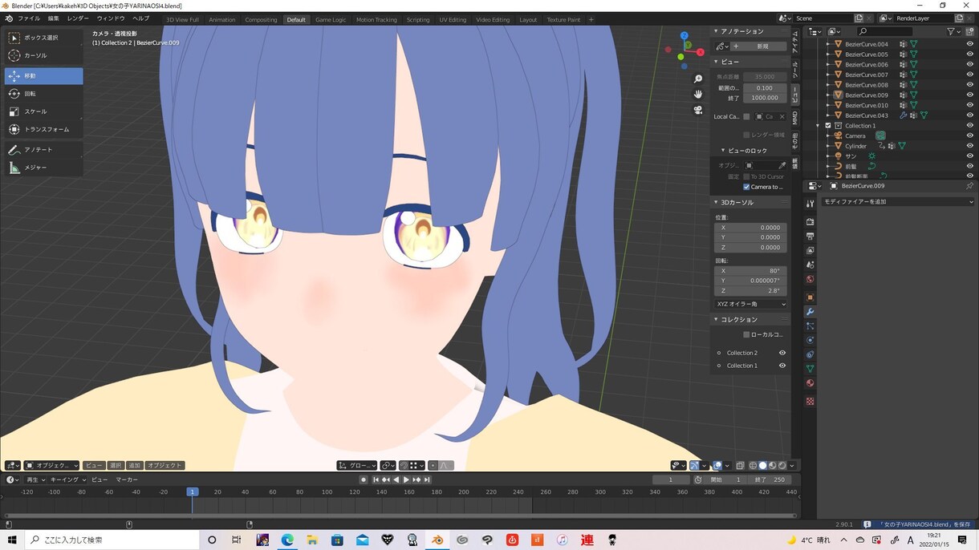This screenshot has height=550, width=979.
Task: Click the modifier wrench icon on BezierCurve.043 row
Action: [903, 115]
